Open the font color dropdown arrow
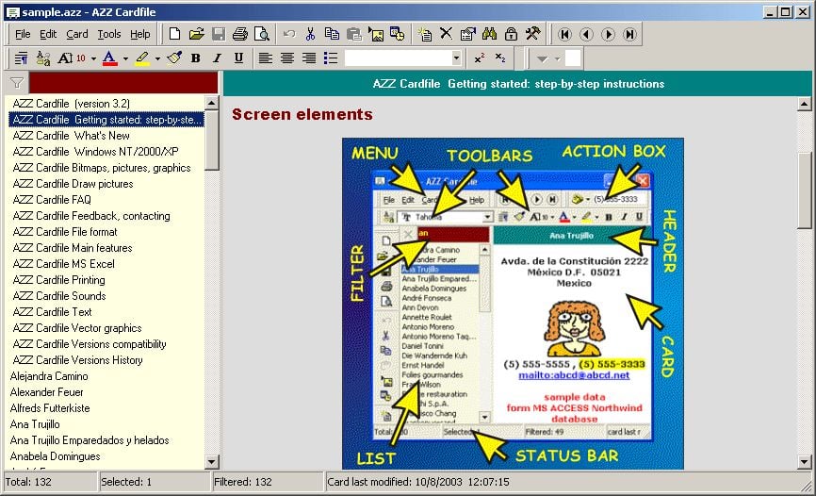816x496 pixels. [125, 58]
